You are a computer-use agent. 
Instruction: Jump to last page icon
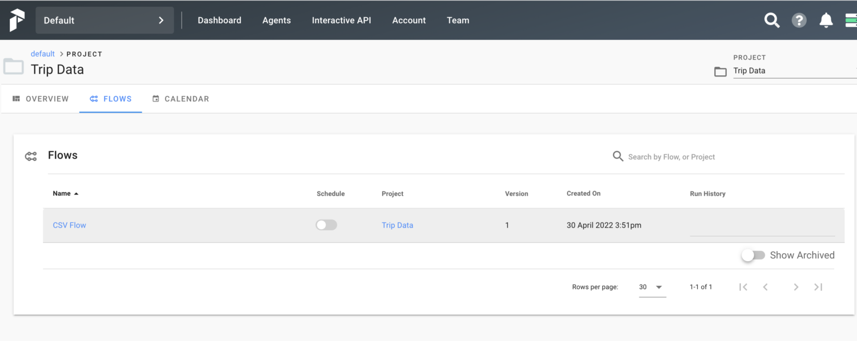point(818,287)
